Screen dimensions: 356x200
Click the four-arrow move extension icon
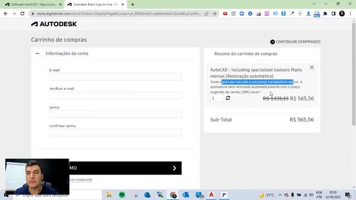[300, 13]
